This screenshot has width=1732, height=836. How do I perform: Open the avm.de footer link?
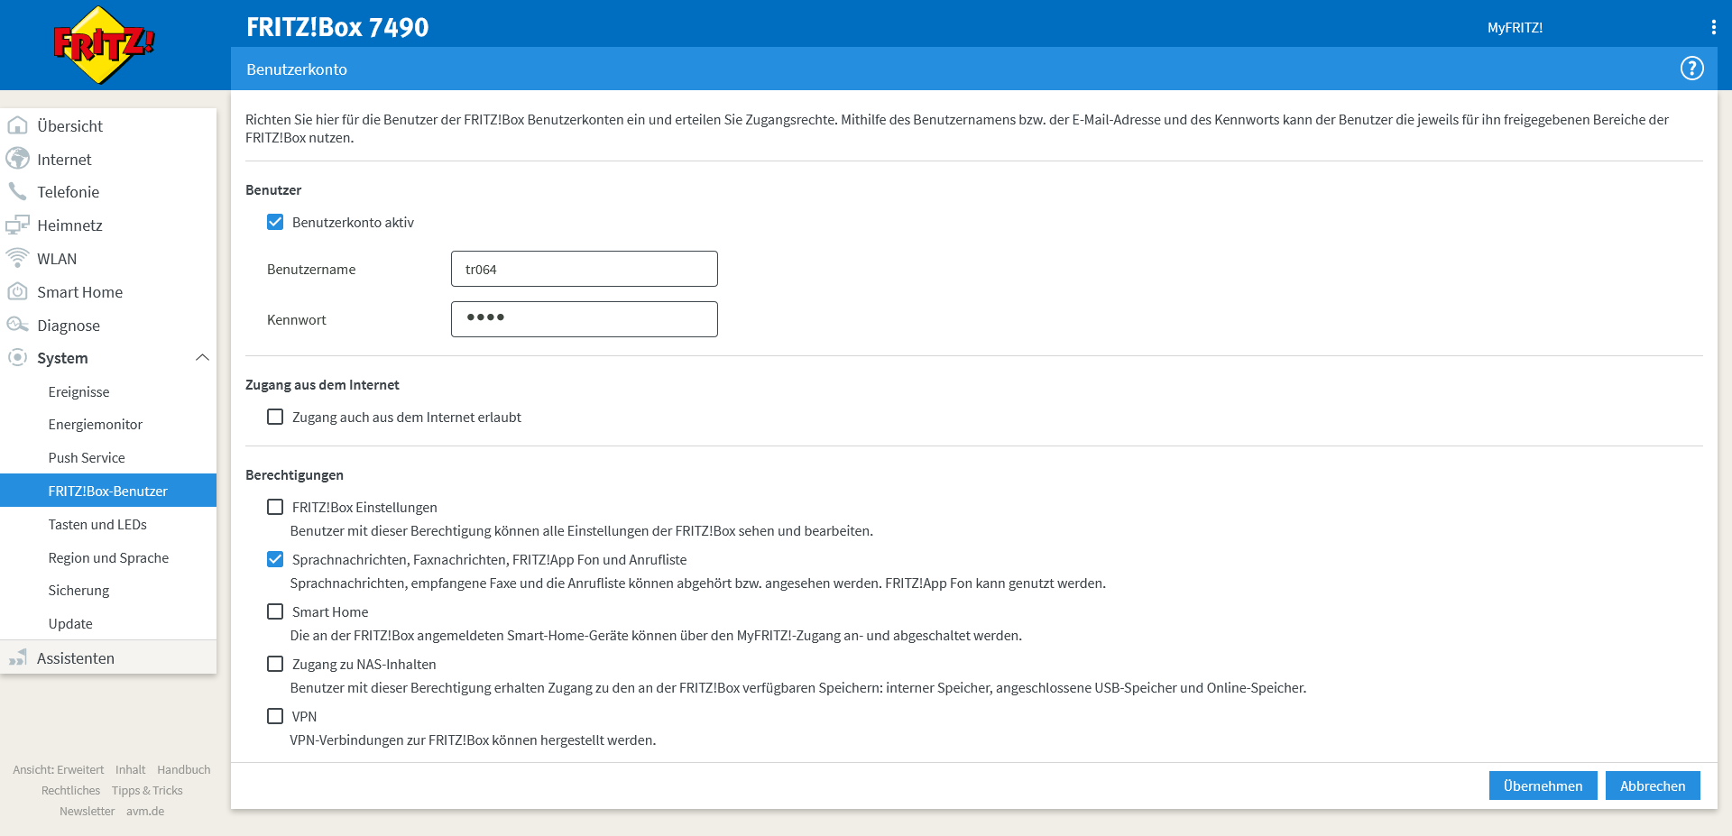click(x=145, y=811)
